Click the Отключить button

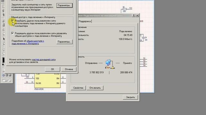coord(95,88)
